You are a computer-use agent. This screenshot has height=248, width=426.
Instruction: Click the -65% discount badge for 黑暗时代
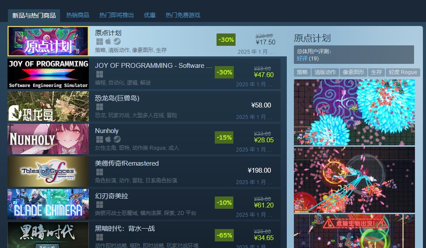click(x=224, y=235)
